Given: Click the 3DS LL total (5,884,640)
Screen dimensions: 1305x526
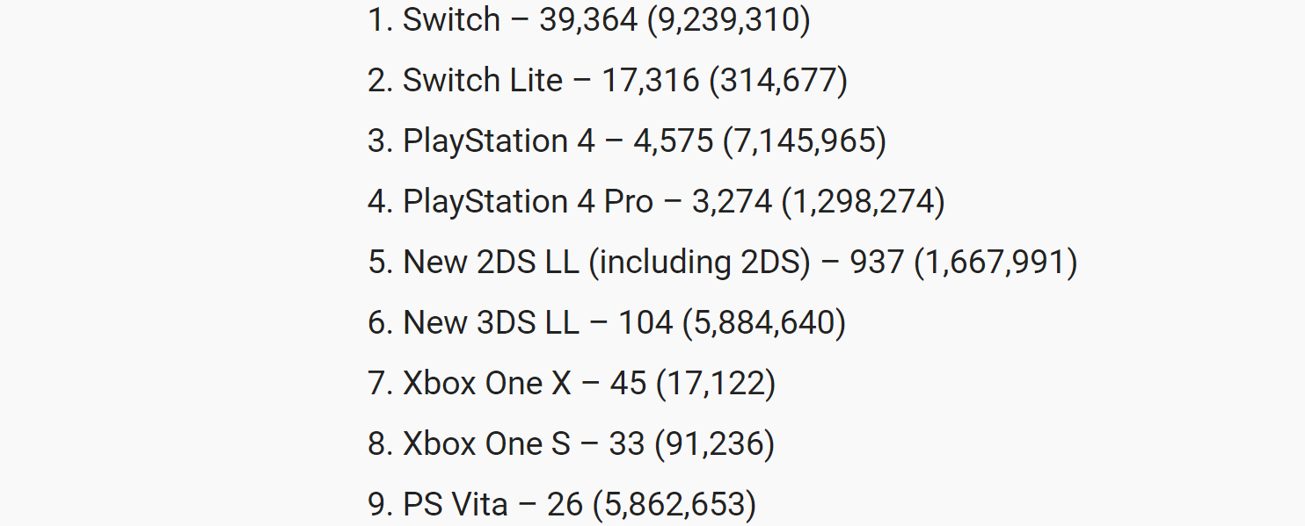Looking at the screenshot, I should point(764,323).
